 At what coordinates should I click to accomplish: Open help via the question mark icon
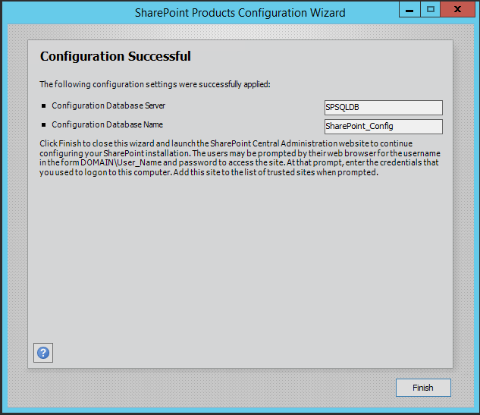pyautogui.click(x=43, y=353)
